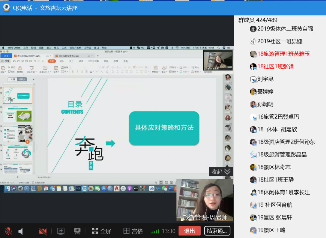Turn on the disabled camera

click(43, 231)
